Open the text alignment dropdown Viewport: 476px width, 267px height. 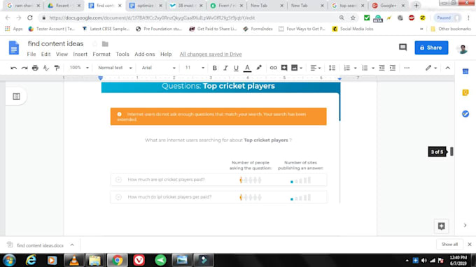point(316,68)
